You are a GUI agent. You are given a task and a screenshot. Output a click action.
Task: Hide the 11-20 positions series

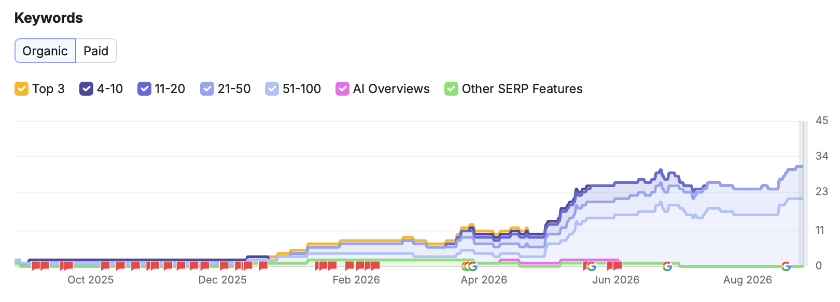click(x=144, y=89)
